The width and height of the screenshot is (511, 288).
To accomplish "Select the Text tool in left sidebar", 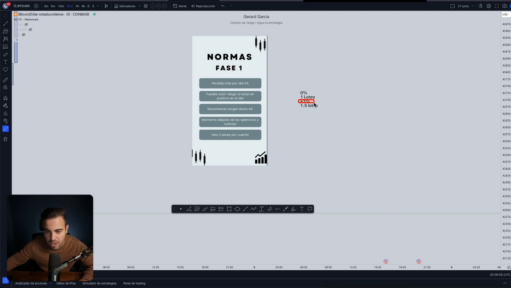I will (x=5, y=62).
